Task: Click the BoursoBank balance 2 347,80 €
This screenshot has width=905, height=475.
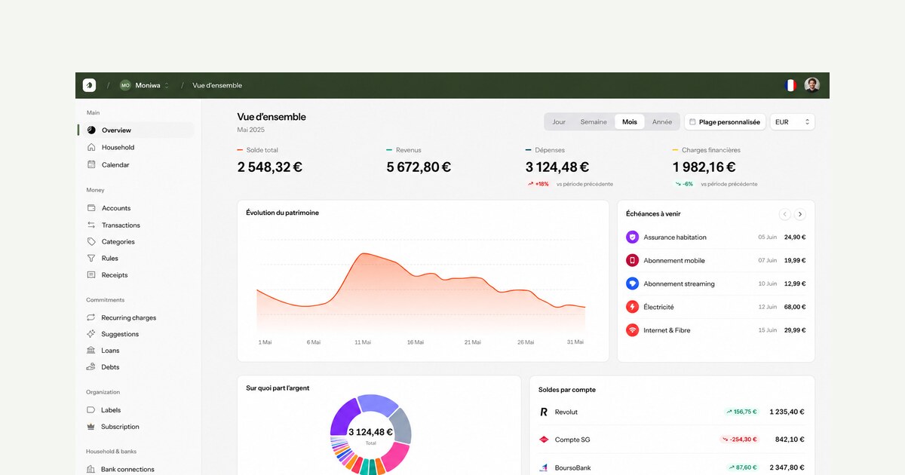Action: click(x=787, y=467)
